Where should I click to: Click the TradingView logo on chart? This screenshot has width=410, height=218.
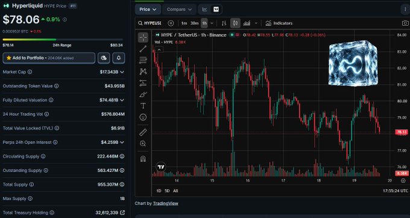coord(161,167)
